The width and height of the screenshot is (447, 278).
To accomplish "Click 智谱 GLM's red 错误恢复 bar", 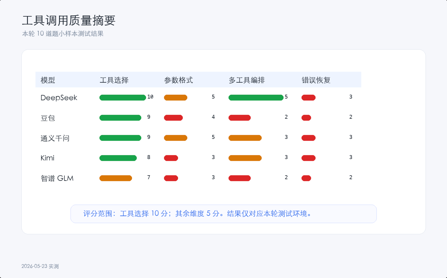I will click(306, 178).
